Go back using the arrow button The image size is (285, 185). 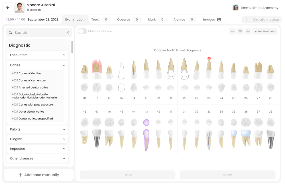8,8
